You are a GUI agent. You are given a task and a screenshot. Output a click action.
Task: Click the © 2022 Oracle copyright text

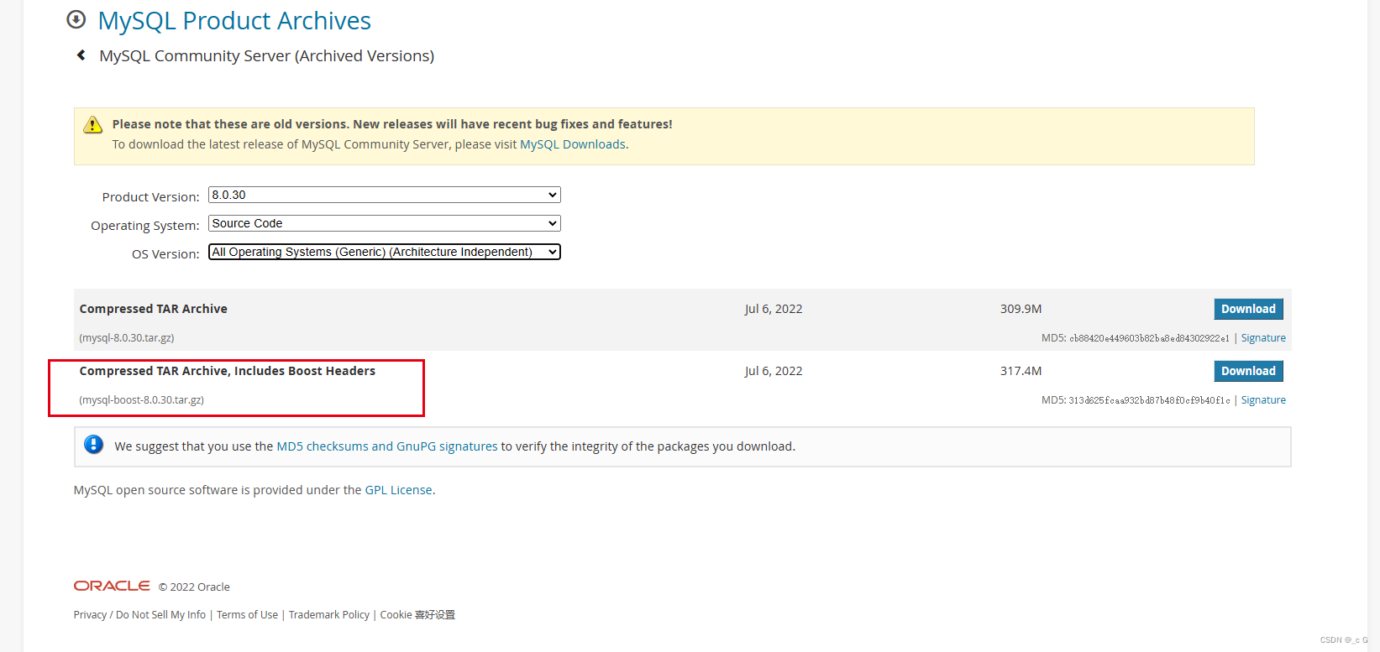coord(194,587)
